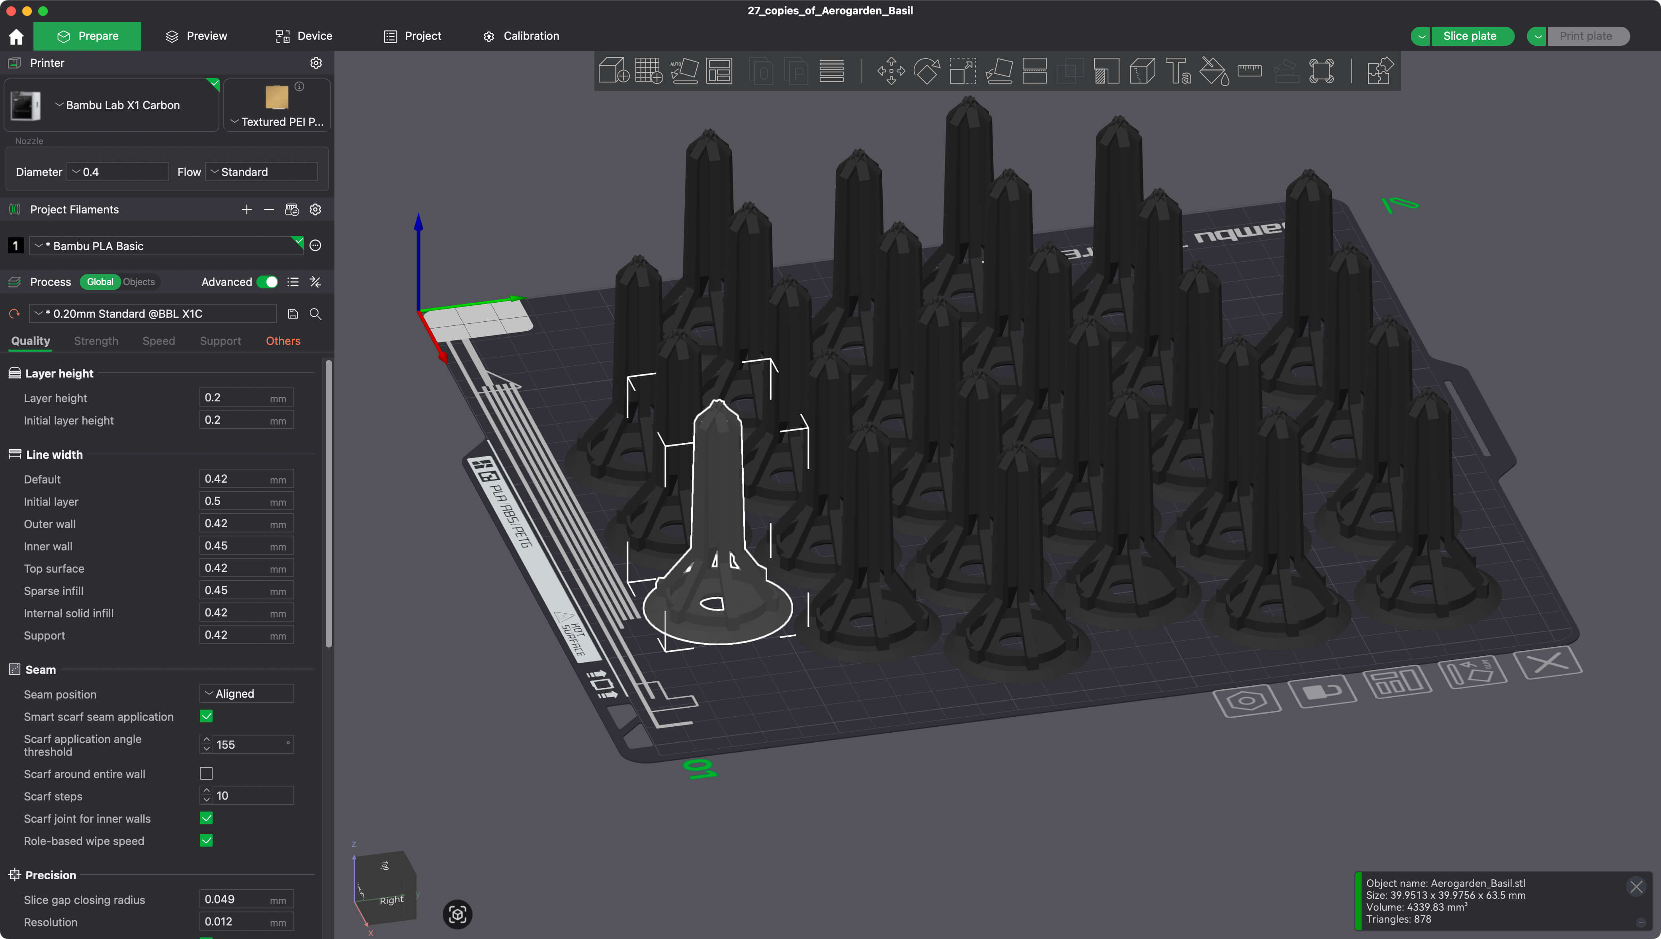This screenshot has height=939, width=1661.
Task: Select the Text shape tool
Action: pos(1178,70)
